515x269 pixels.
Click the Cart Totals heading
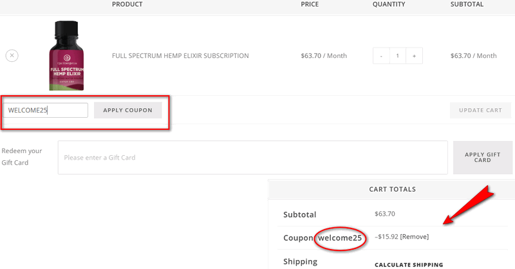[392, 189]
